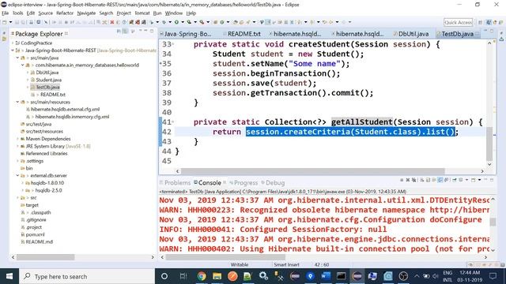Image resolution: width=506 pixels, height=284 pixels.
Task: Collapse the src/main/resources folder
Action: [x=17, y=102]
